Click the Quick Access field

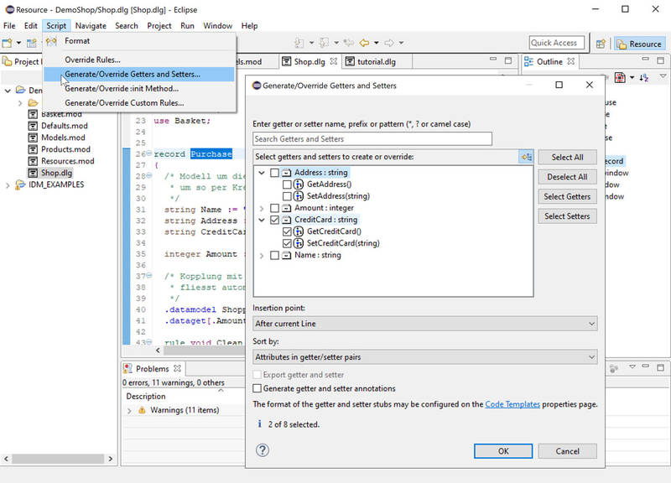coord(556,43)
